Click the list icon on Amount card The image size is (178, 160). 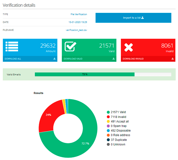point(12,47)
